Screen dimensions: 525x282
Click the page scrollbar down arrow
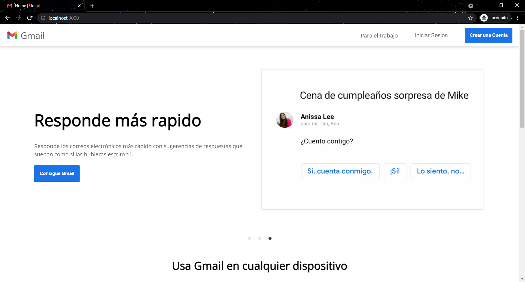pos(522,279)
